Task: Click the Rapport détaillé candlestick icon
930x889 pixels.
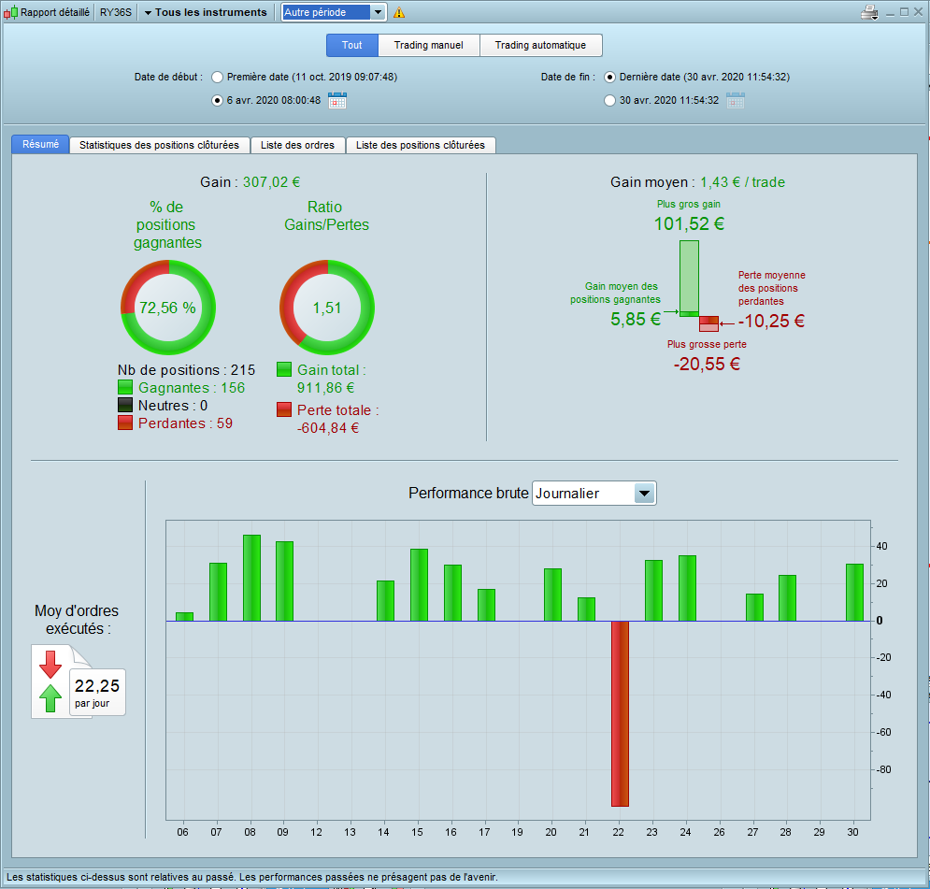Action: (10, 12)
